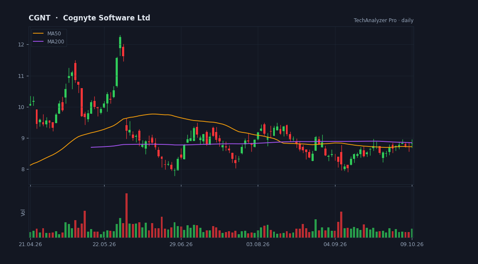Click the tallest red volume bar
The image size is (478, 264).
pyautogui.click(x=126, y=215)
